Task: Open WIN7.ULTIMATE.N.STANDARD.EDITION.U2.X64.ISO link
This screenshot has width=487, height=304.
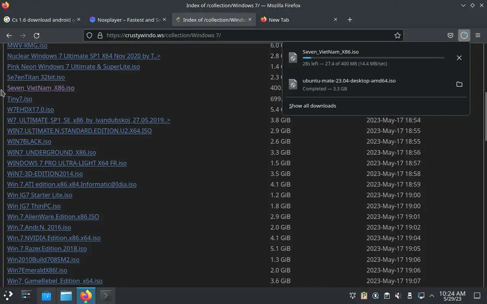Action: click(80, 131)
